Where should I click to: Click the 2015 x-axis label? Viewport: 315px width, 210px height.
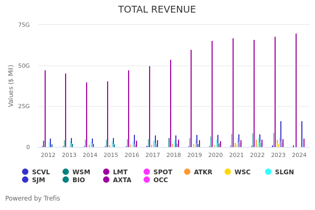[111, 155]
